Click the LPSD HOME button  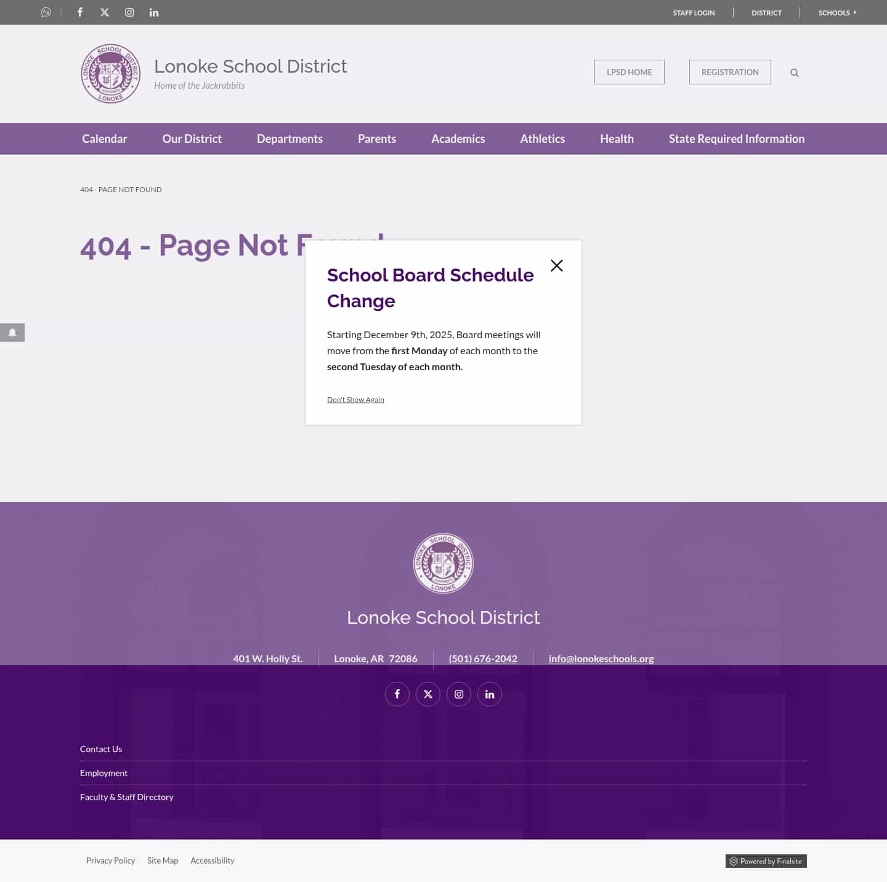(629, 72)
